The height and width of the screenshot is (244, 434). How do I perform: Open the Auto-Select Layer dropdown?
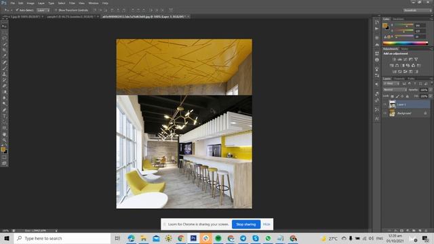coord(43,10)
